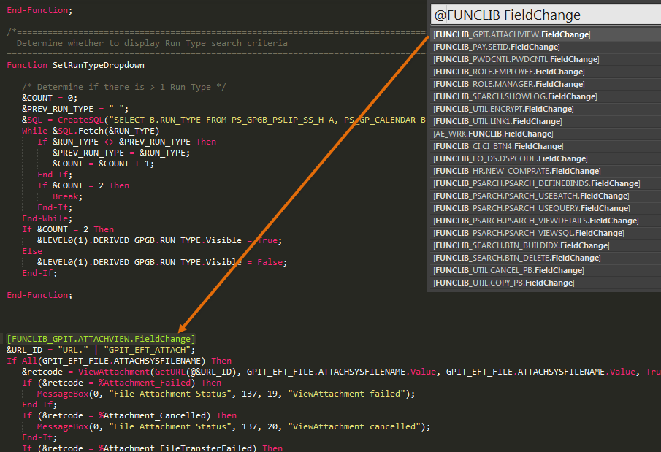Viewport: 661px width, 452px height.
Task: Go to FUNCLIB_UTIL.ENCRYPT.FieldChange symbol
Action: point(546,110)
